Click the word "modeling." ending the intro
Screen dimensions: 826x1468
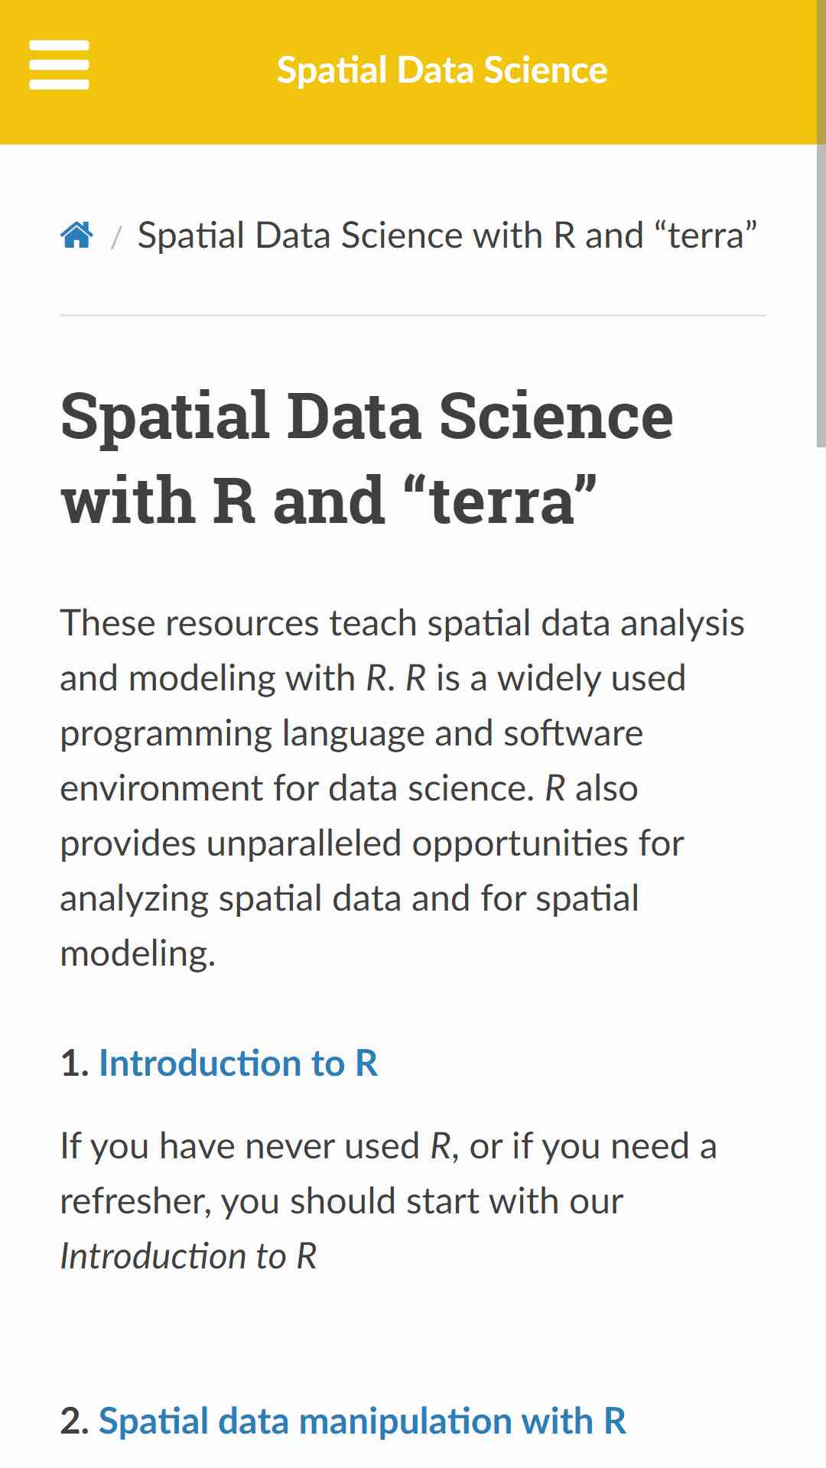(138, 953)
